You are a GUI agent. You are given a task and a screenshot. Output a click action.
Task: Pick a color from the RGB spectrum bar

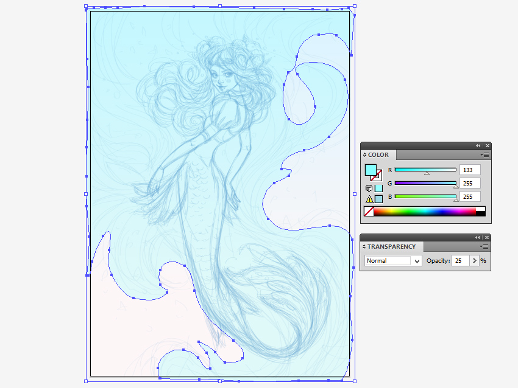coord(425,211)
